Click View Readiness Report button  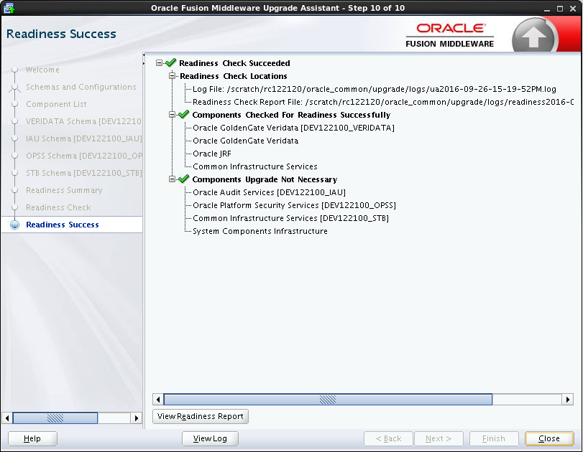pos(201,416)
